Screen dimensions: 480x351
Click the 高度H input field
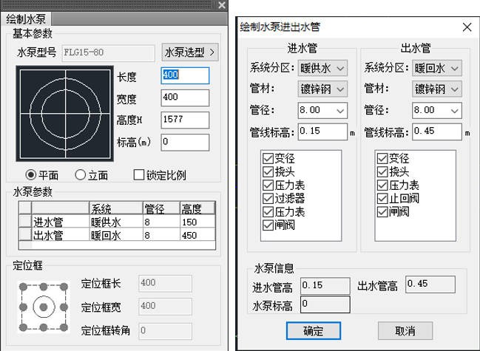184,119
